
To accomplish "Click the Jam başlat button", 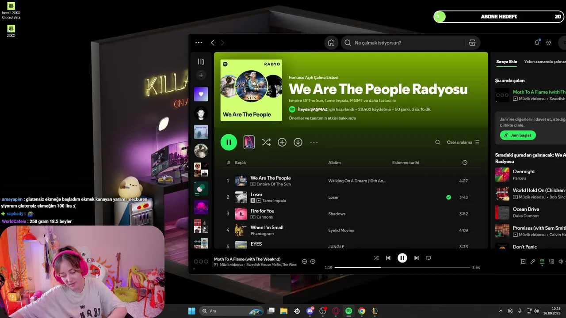I will click(518, 135).
